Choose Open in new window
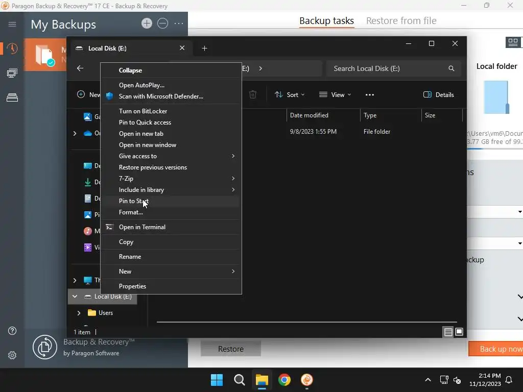This screenshot has width=523, height=392. 171,145
